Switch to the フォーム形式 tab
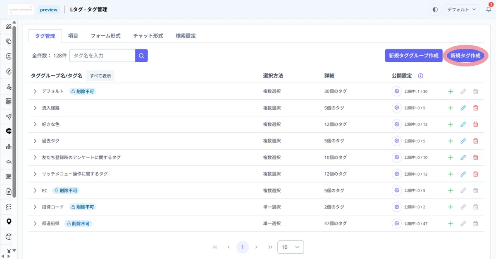Viewport: 496px width, 259px height. [105, 36]
